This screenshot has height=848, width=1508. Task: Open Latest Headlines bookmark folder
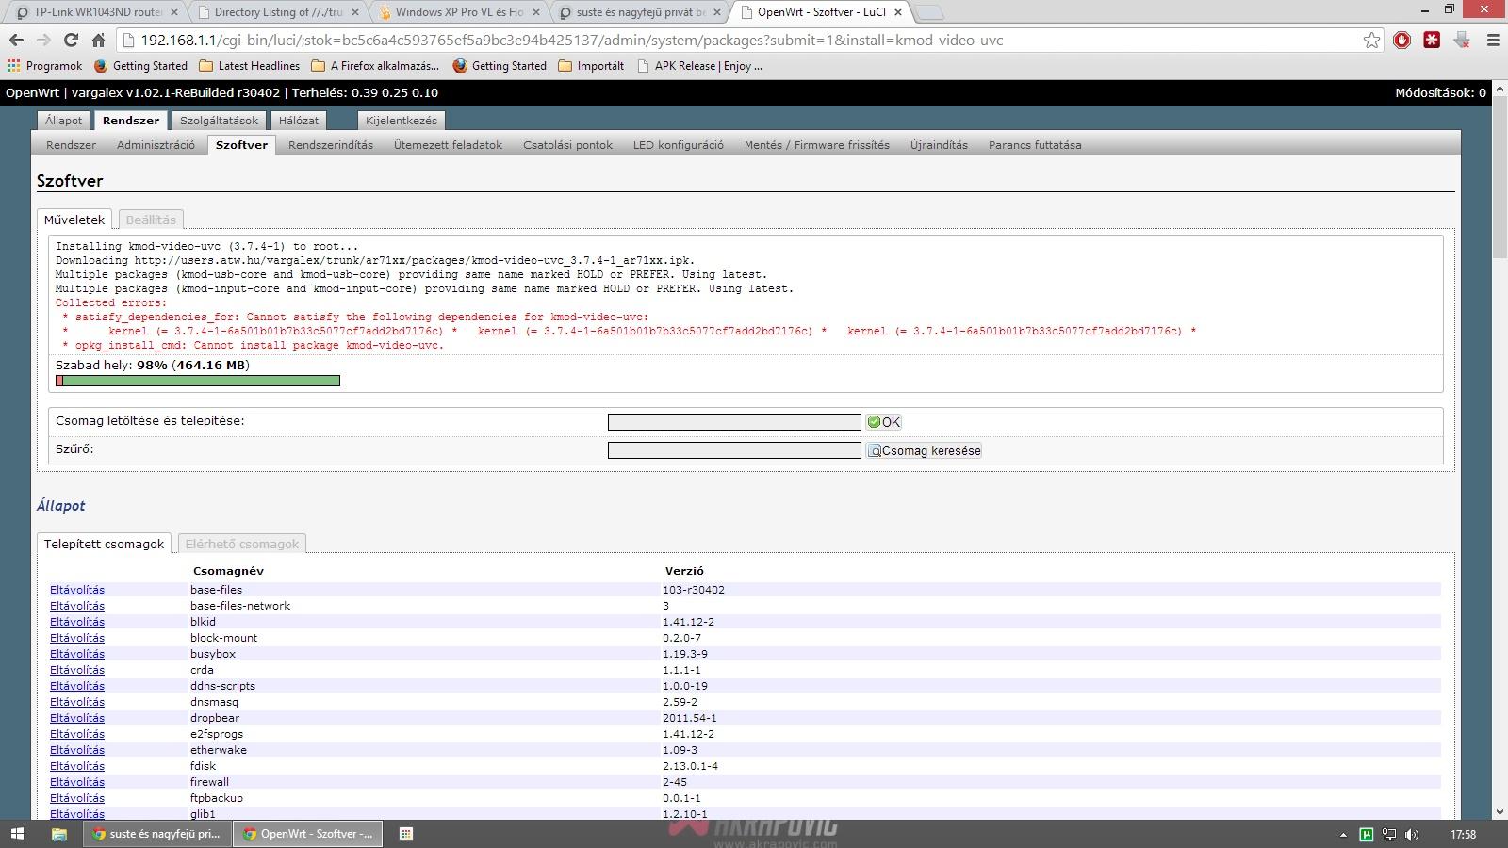click(x=249, y=66)
